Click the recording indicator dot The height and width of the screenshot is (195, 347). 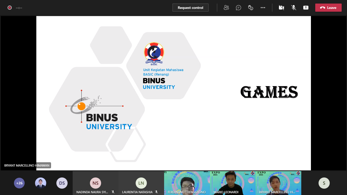(9, 8)
